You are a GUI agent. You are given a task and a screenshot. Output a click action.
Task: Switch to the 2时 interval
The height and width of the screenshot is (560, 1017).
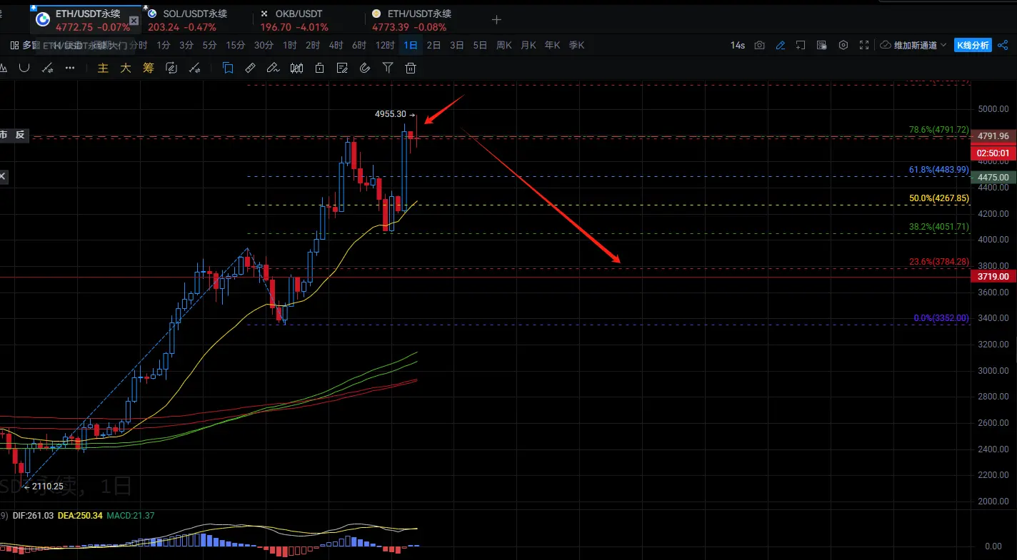point(313,45)
